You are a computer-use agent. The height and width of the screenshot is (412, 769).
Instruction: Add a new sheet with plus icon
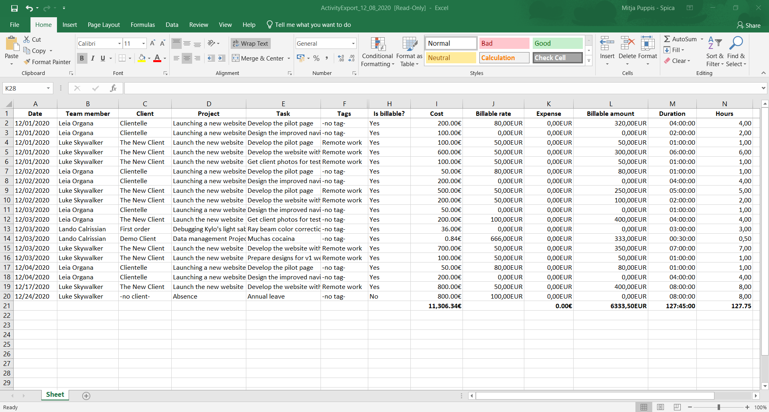point(86,396)
